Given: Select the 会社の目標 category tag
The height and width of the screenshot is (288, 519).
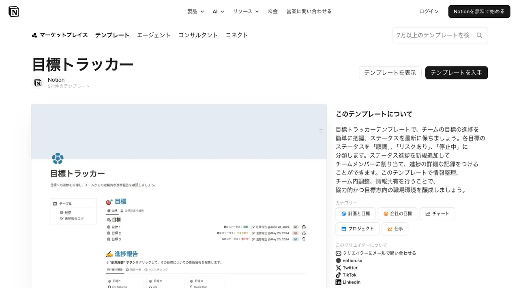Looking at the screenshot, I should pyautogui.click(x=397, y=214).
